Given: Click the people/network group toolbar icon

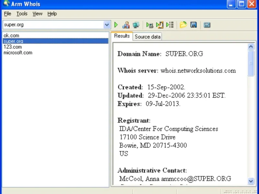Looking at the screenshot, I should [x=126, y=25].
